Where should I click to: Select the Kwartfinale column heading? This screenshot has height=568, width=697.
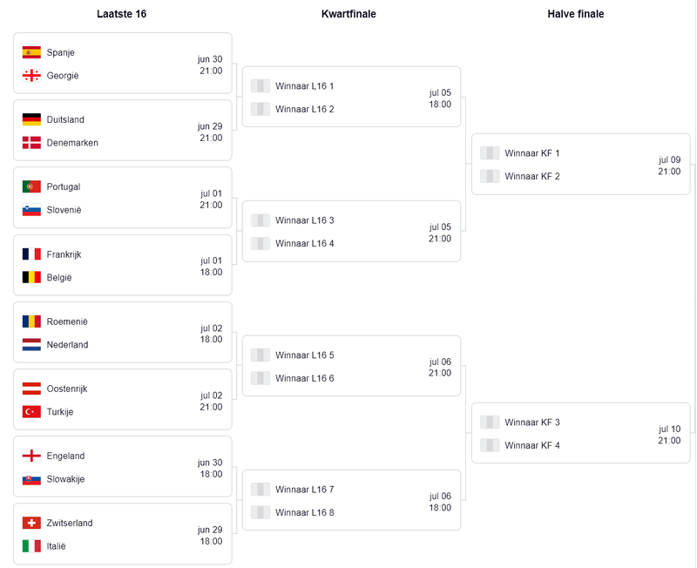pos(348,14)
